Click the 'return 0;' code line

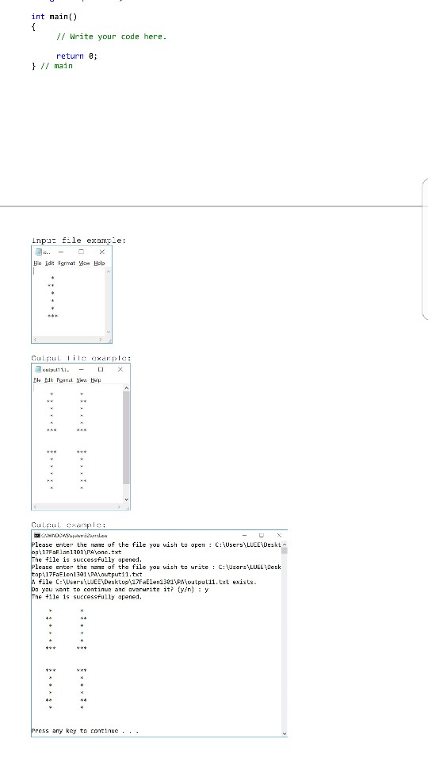(x=77, y=56)
